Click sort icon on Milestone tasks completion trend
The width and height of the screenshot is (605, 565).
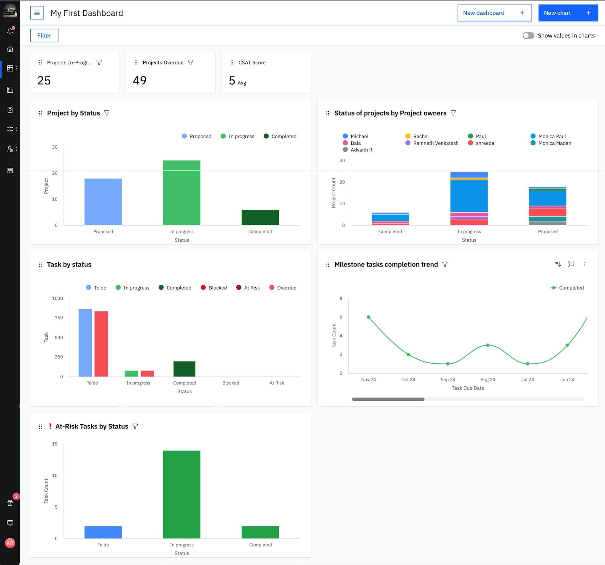(x=558, y=264)
